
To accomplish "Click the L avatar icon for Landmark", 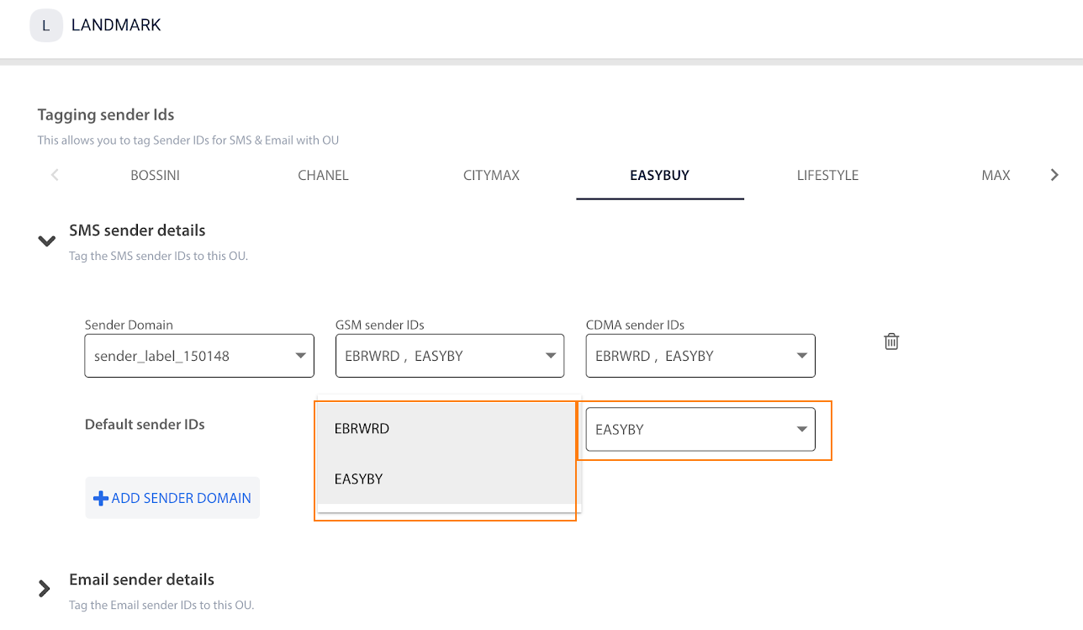I will pyautogui.click(x=46, y=25).
